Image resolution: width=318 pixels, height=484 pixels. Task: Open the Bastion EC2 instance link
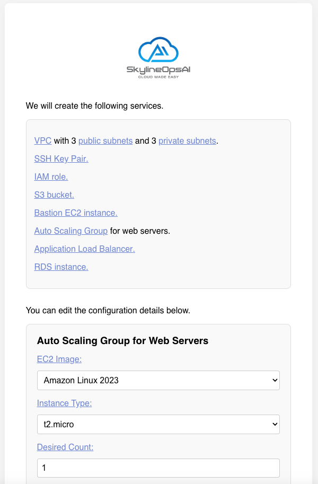[75, 213]
